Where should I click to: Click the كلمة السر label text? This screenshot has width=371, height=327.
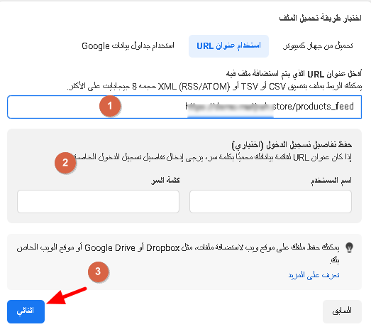click(165, 181)
